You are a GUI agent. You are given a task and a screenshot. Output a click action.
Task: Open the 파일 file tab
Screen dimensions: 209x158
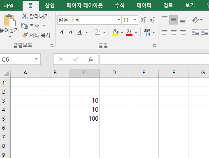(x=9, y=6)
